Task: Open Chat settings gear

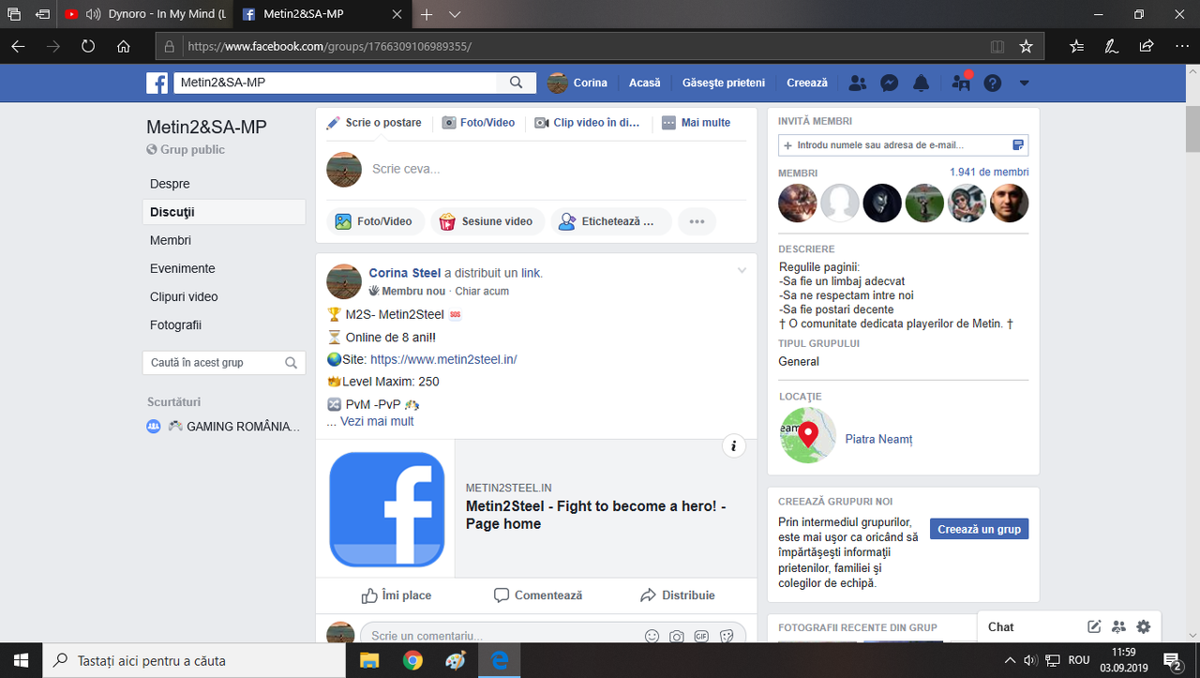Action: click(1143, 626)
